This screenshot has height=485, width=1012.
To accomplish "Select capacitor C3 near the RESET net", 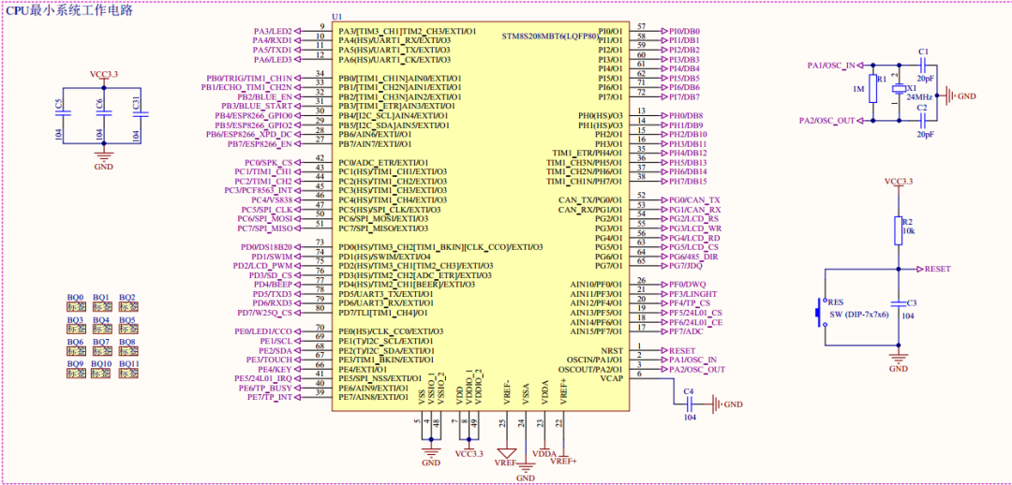I will pos(900,303).
